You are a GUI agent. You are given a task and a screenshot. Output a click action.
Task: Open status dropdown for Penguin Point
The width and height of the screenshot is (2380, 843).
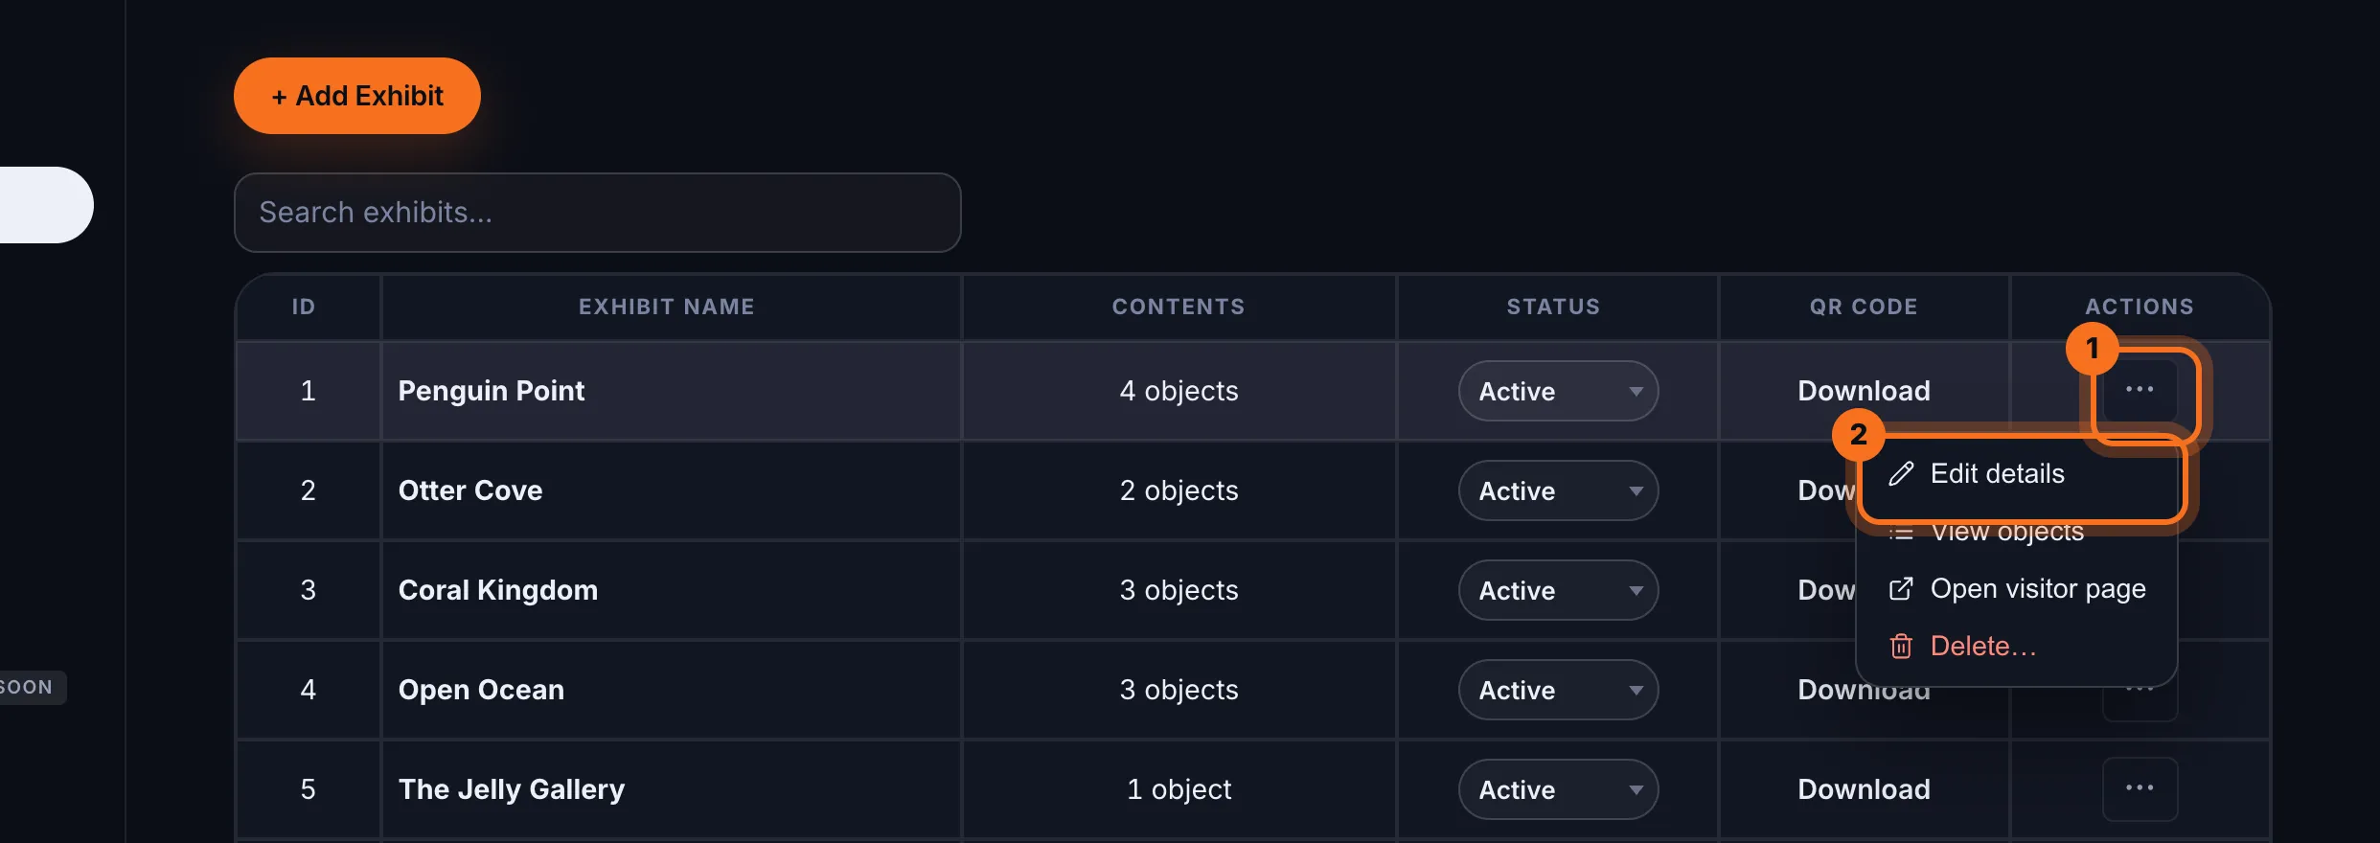(x=1558, y=391)
